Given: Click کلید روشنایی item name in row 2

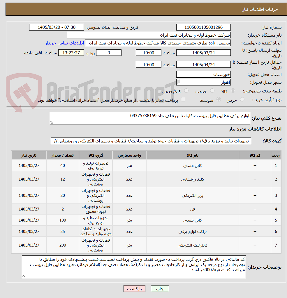Looking at the screenshot, I should (192, 179).
